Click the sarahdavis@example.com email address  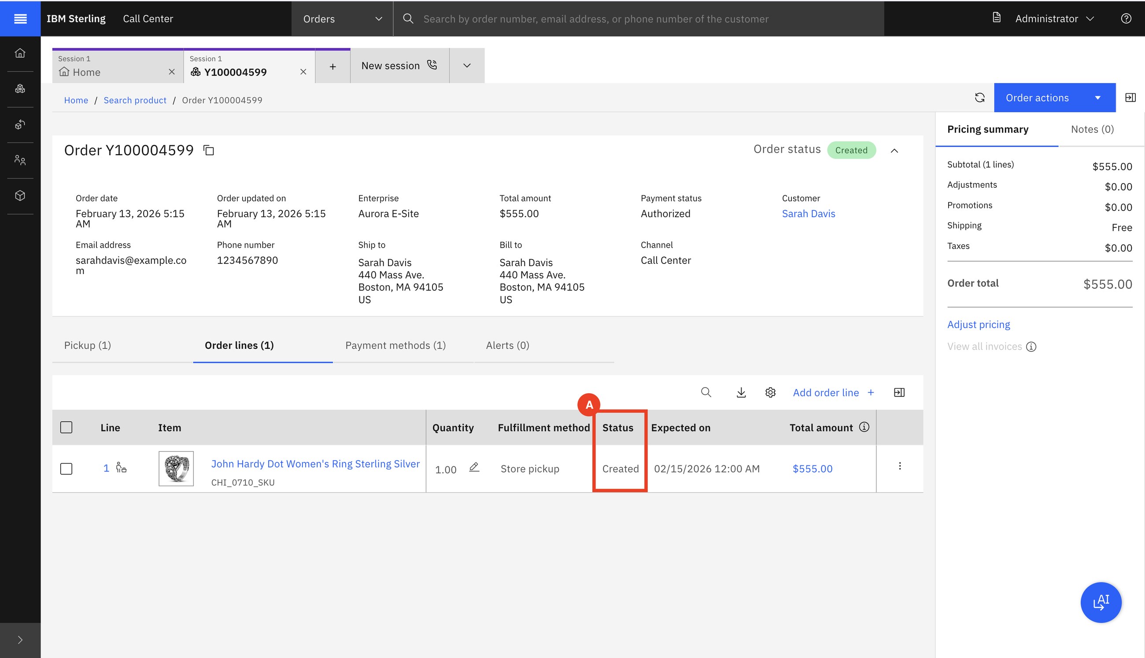(x=131, y=265)
